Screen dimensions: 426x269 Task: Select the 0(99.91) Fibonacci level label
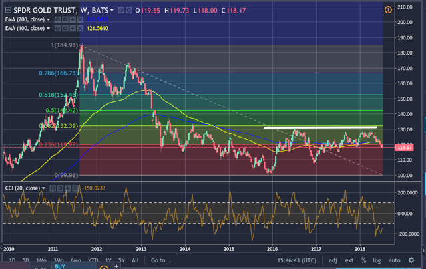[x=65, y=175]
